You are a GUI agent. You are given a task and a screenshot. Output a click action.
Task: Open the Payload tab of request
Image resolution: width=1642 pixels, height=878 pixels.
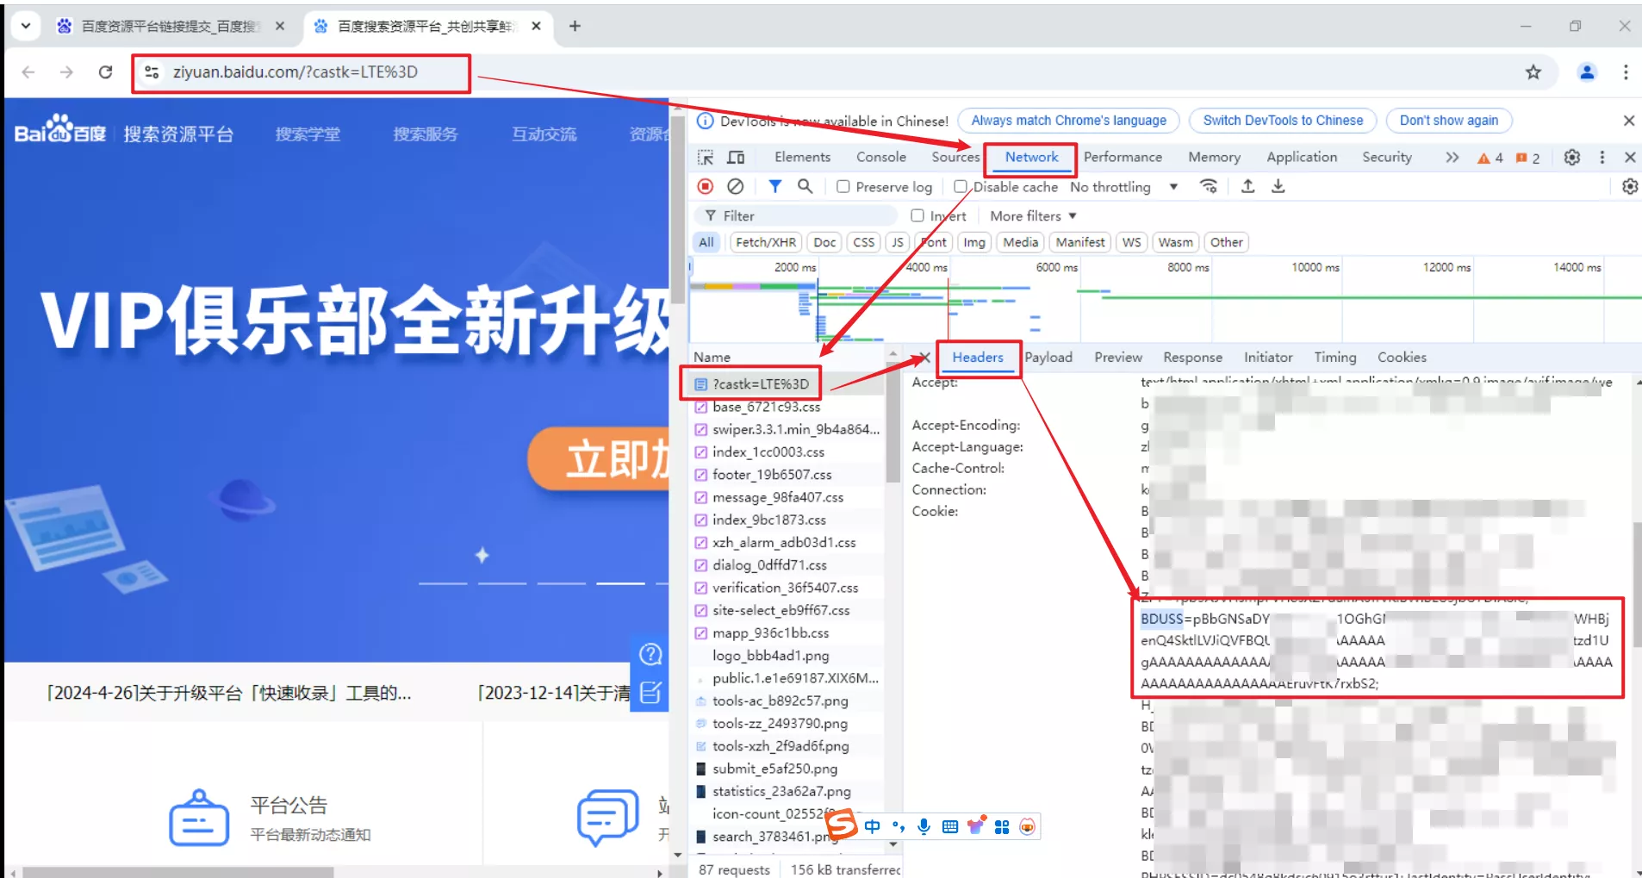1048,357
